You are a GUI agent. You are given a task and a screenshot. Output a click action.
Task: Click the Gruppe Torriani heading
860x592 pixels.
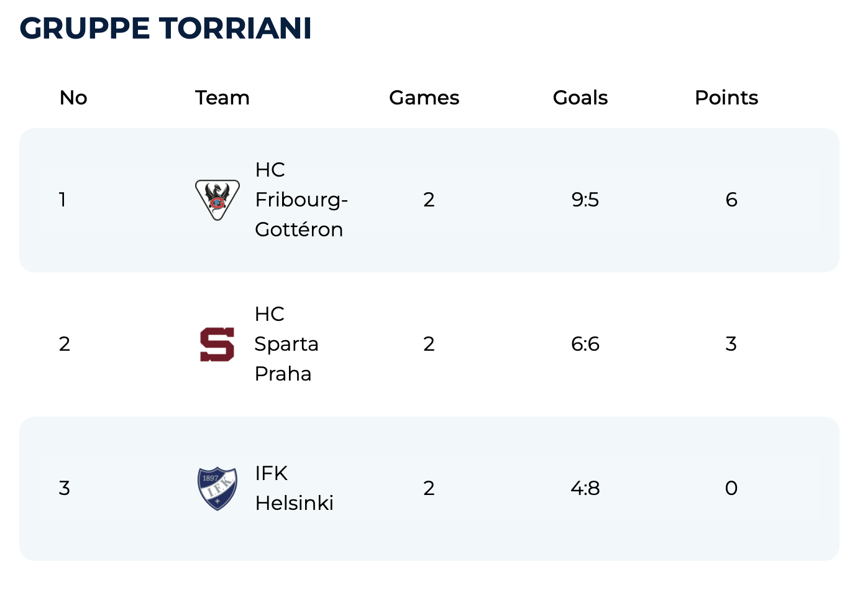166,29
